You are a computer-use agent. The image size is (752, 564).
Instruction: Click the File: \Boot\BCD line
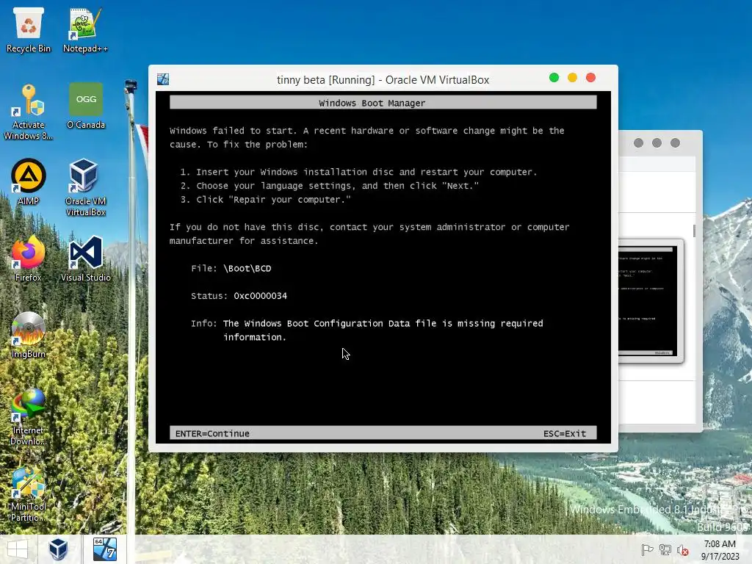[x=231, y=269]
